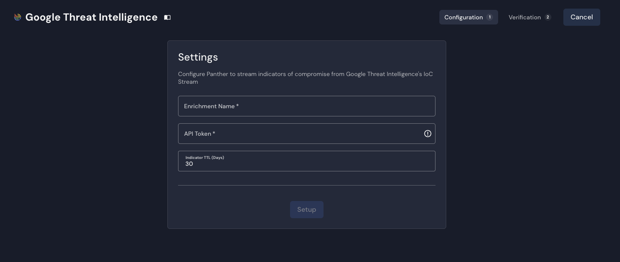This screenshot has height=262, width=620.
Task: Click the Settings heading
Action: 198,57
